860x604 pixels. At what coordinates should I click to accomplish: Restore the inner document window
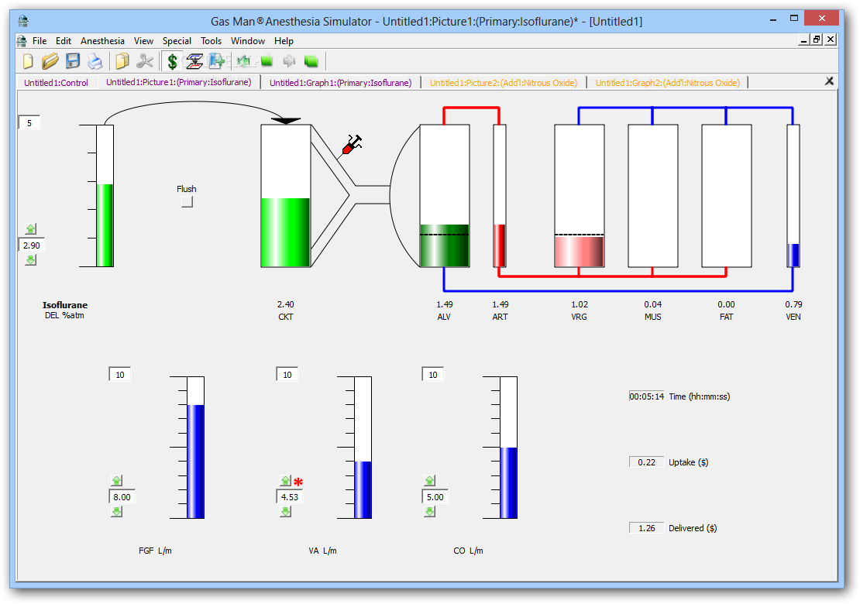pos(817,39)
